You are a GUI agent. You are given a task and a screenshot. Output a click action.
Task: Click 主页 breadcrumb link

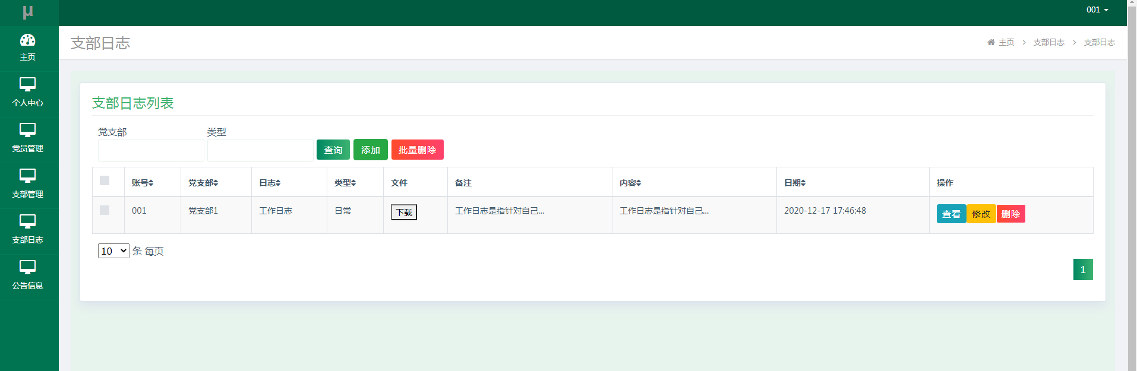[x=1006, y=42]
